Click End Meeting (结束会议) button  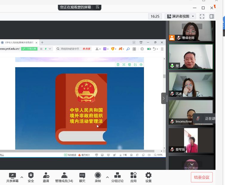[x=202, y=178]
